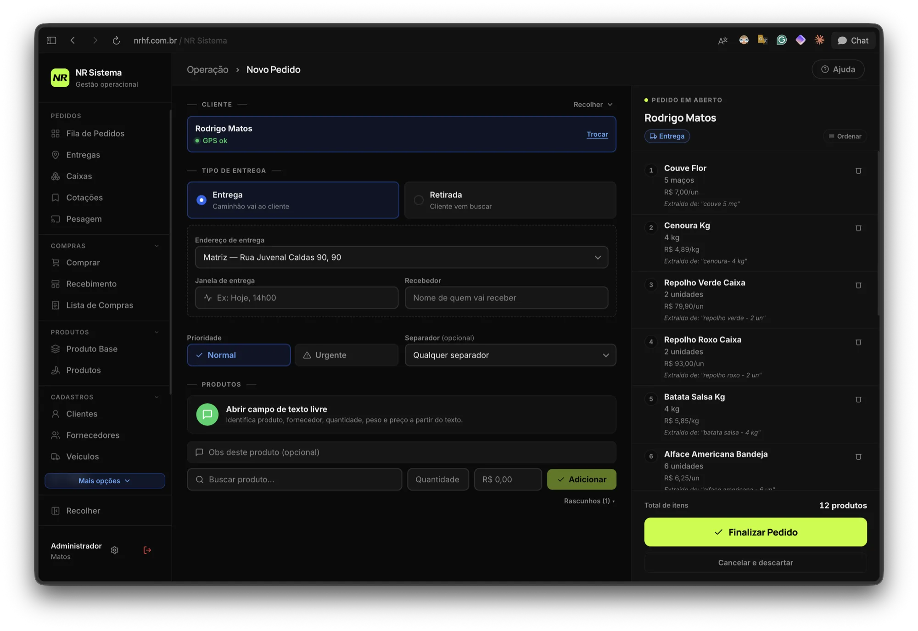
Task: Click the search icon in Buscar produto
Action: [x=200, y=479]
